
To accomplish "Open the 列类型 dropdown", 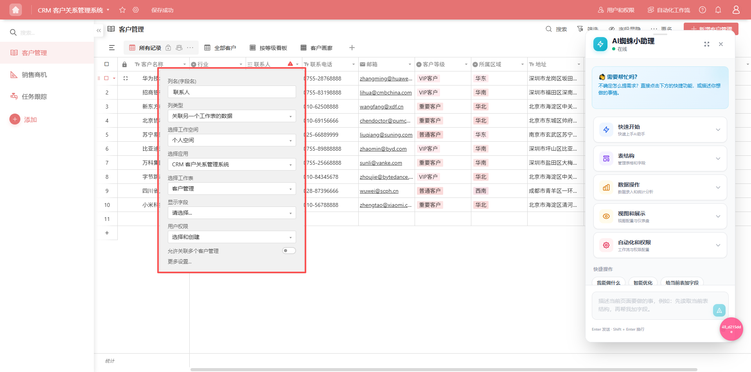I will point(232,116).
